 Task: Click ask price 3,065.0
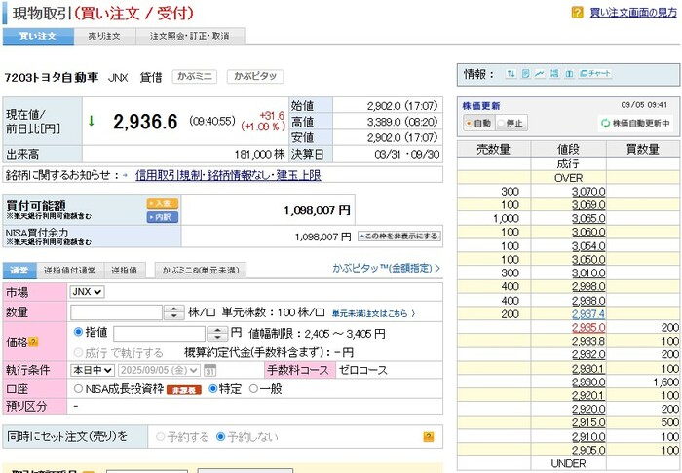(588, 218)
